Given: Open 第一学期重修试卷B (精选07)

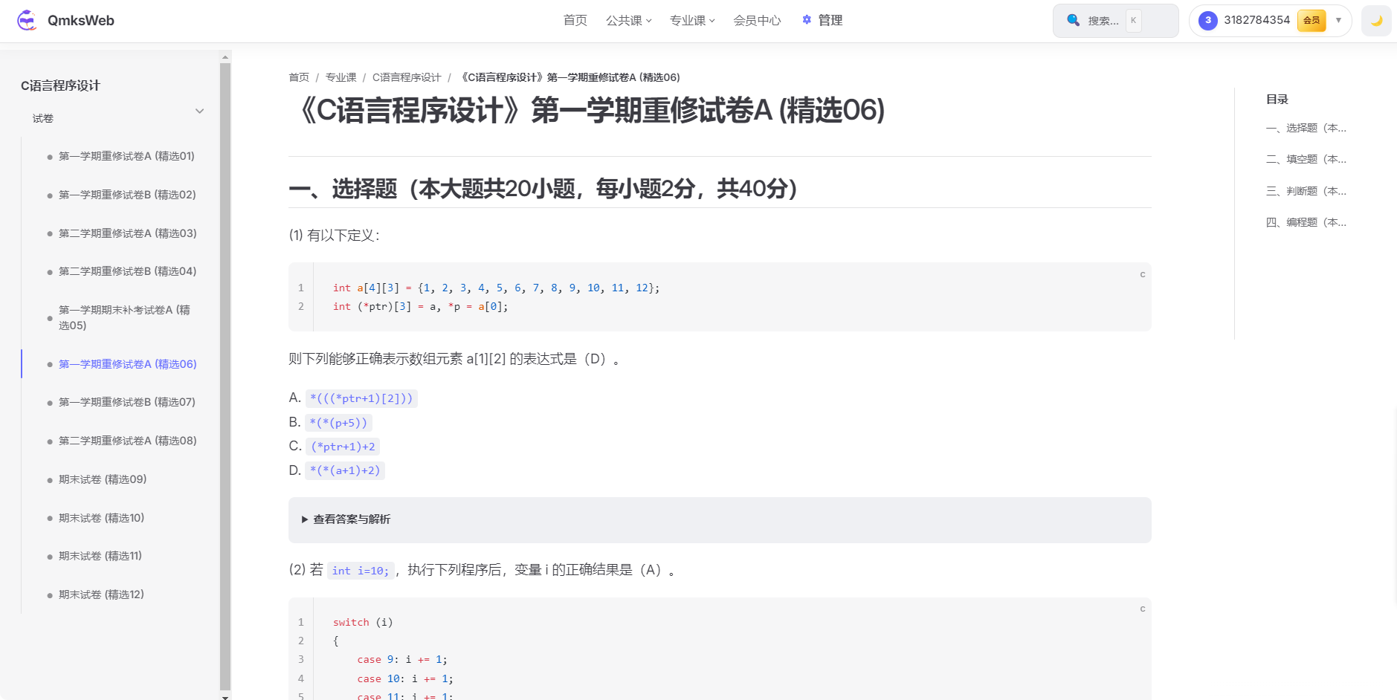Looking at the screenshot, I should [127, 402].
